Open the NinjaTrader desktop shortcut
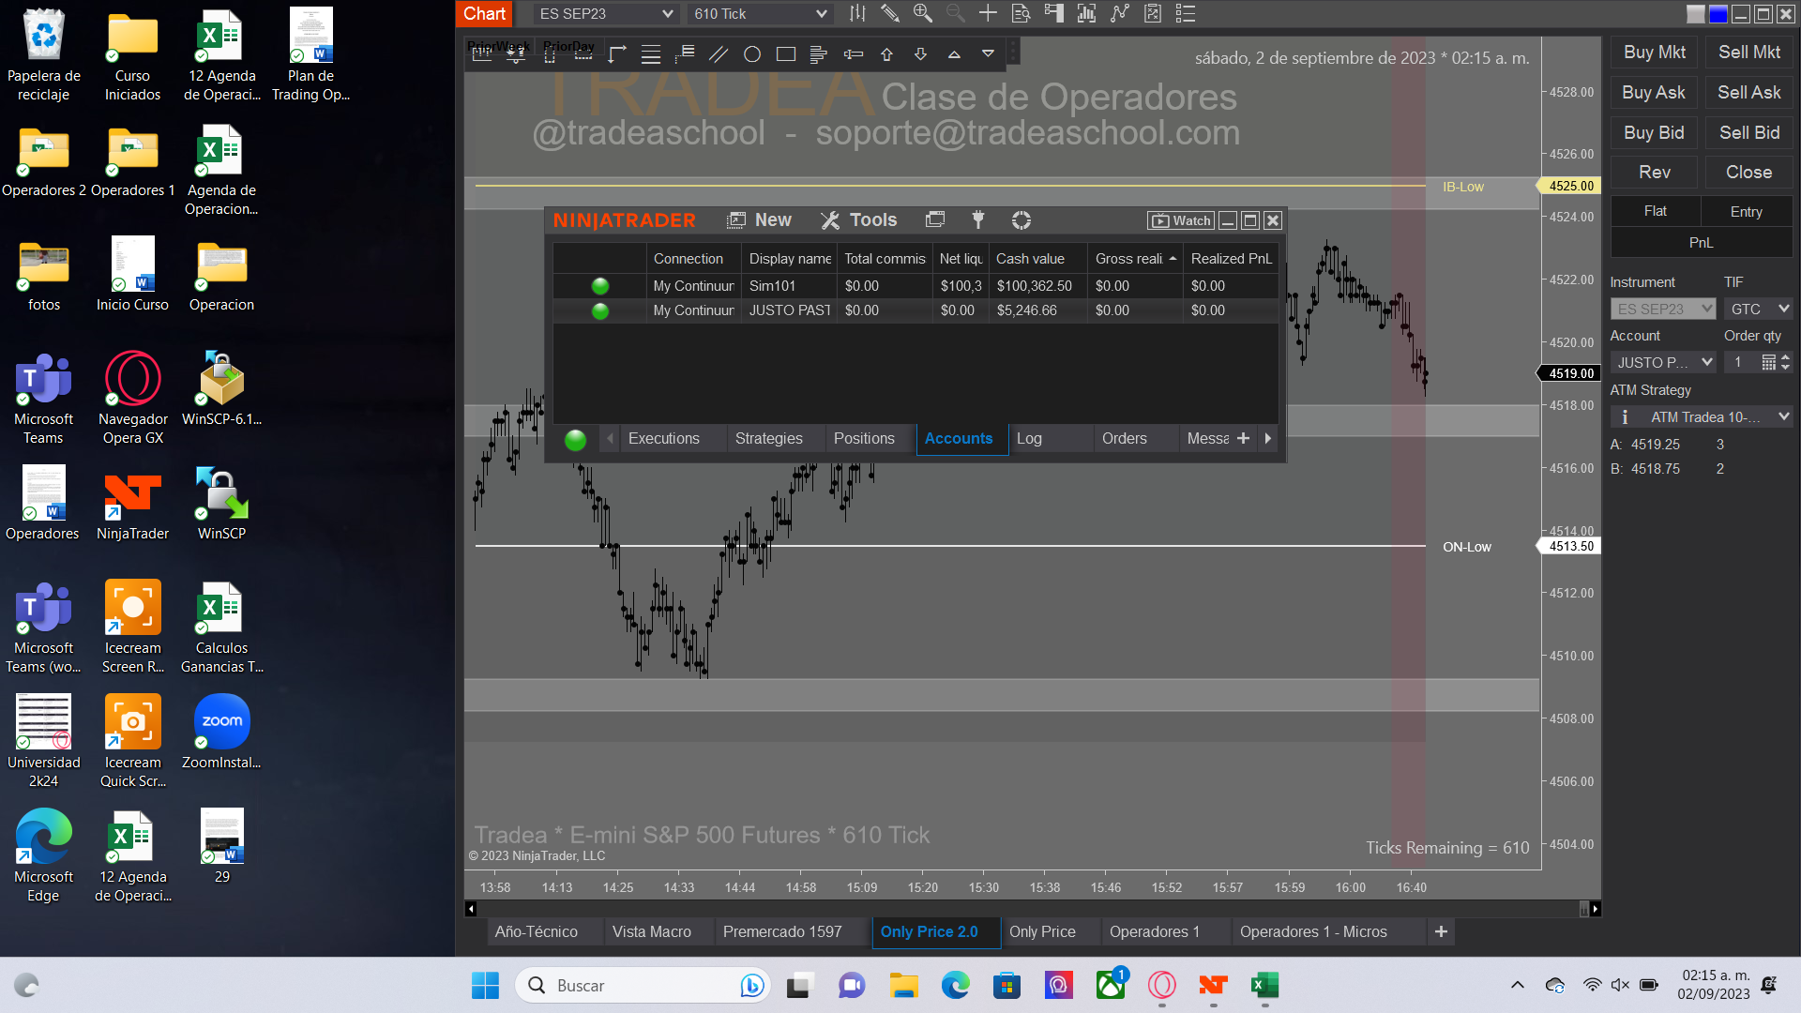The width and height of the screenshot is (1801, 1013). (x=132, y=506)
